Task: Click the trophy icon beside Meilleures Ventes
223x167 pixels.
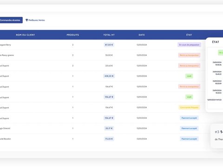Action: click(x=26, y=20)
